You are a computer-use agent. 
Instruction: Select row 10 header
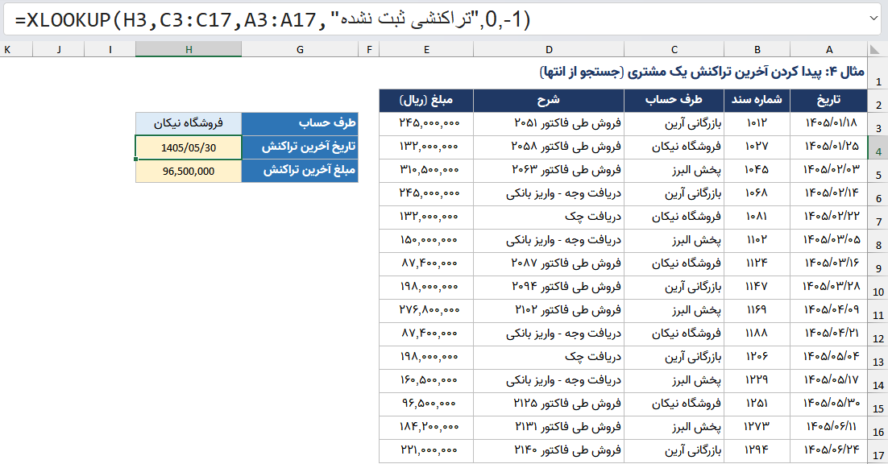pos(878,288)
